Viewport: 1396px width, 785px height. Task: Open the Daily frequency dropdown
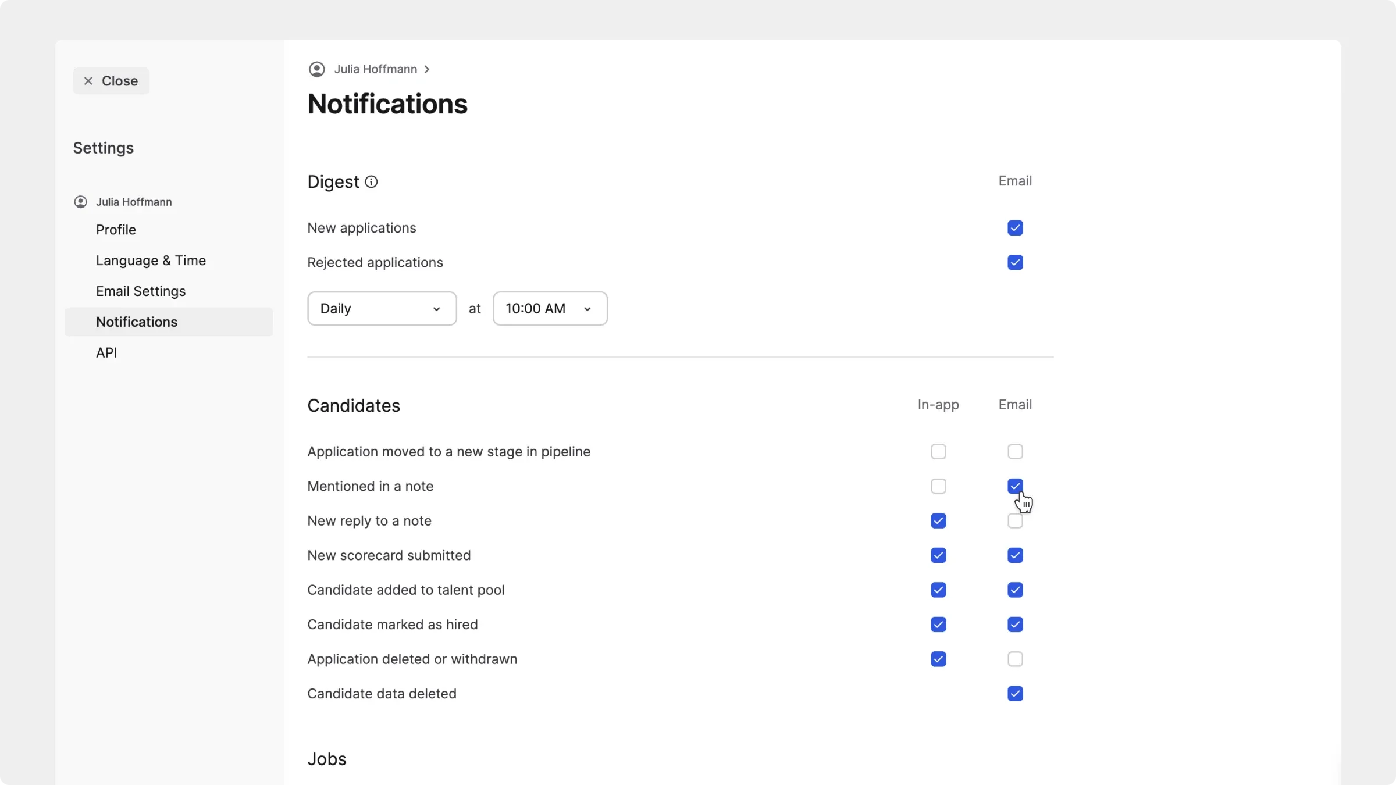coord(382,309)
